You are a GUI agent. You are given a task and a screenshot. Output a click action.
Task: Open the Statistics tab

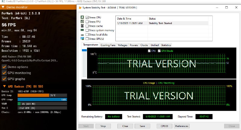click(x=166, y=45)
